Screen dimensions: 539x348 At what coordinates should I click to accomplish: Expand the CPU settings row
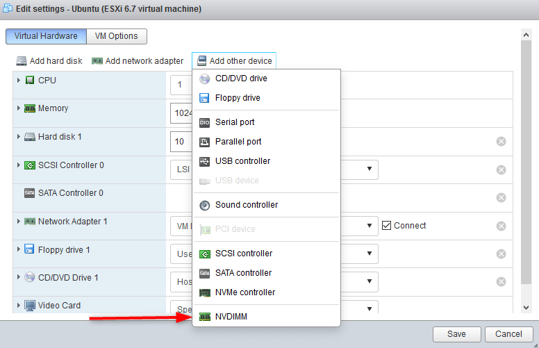tap(19, 80)
